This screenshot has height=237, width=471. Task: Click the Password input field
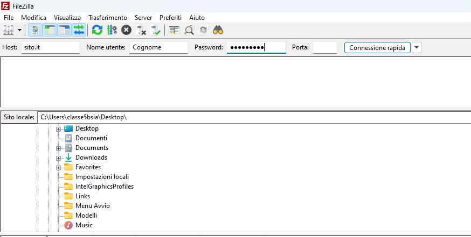pos(256,47)
